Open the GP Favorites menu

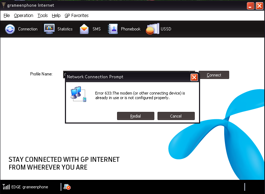coord(77,16)
